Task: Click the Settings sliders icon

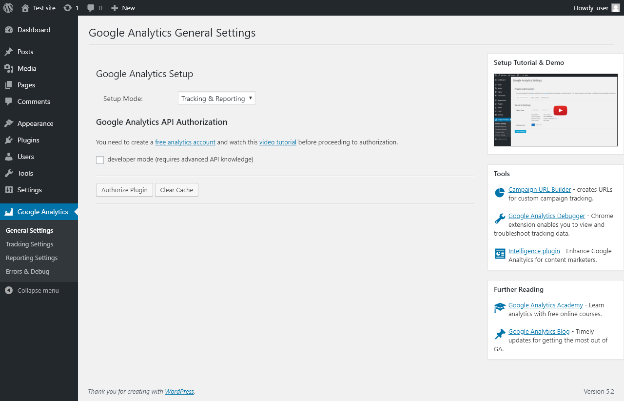Action: 9,190
